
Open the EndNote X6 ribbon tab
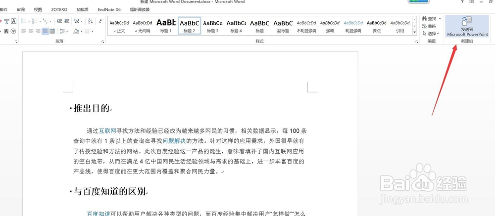point(109,10)
